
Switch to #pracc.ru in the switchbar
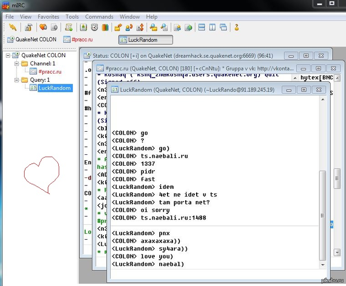78,39
